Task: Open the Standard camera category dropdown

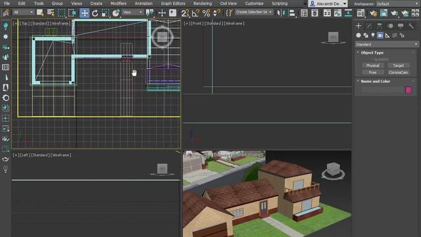Action: click(x=387, y=44)
